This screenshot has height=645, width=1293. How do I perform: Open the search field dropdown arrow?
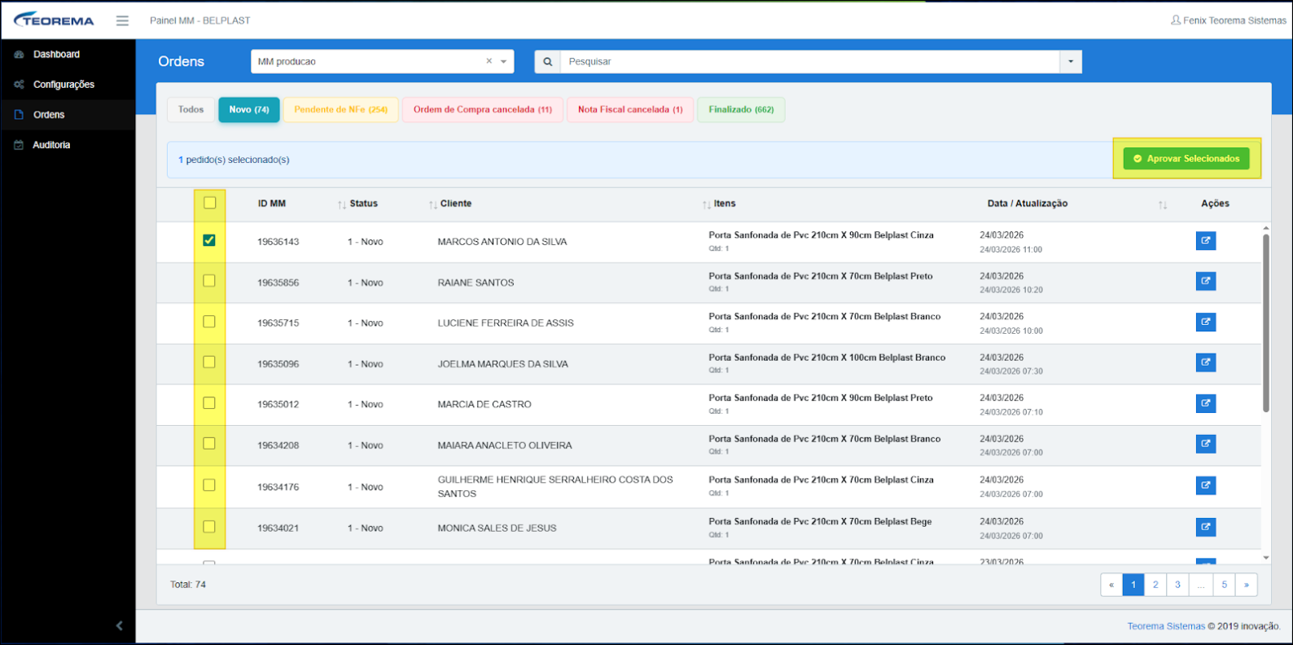[1070, 62]
